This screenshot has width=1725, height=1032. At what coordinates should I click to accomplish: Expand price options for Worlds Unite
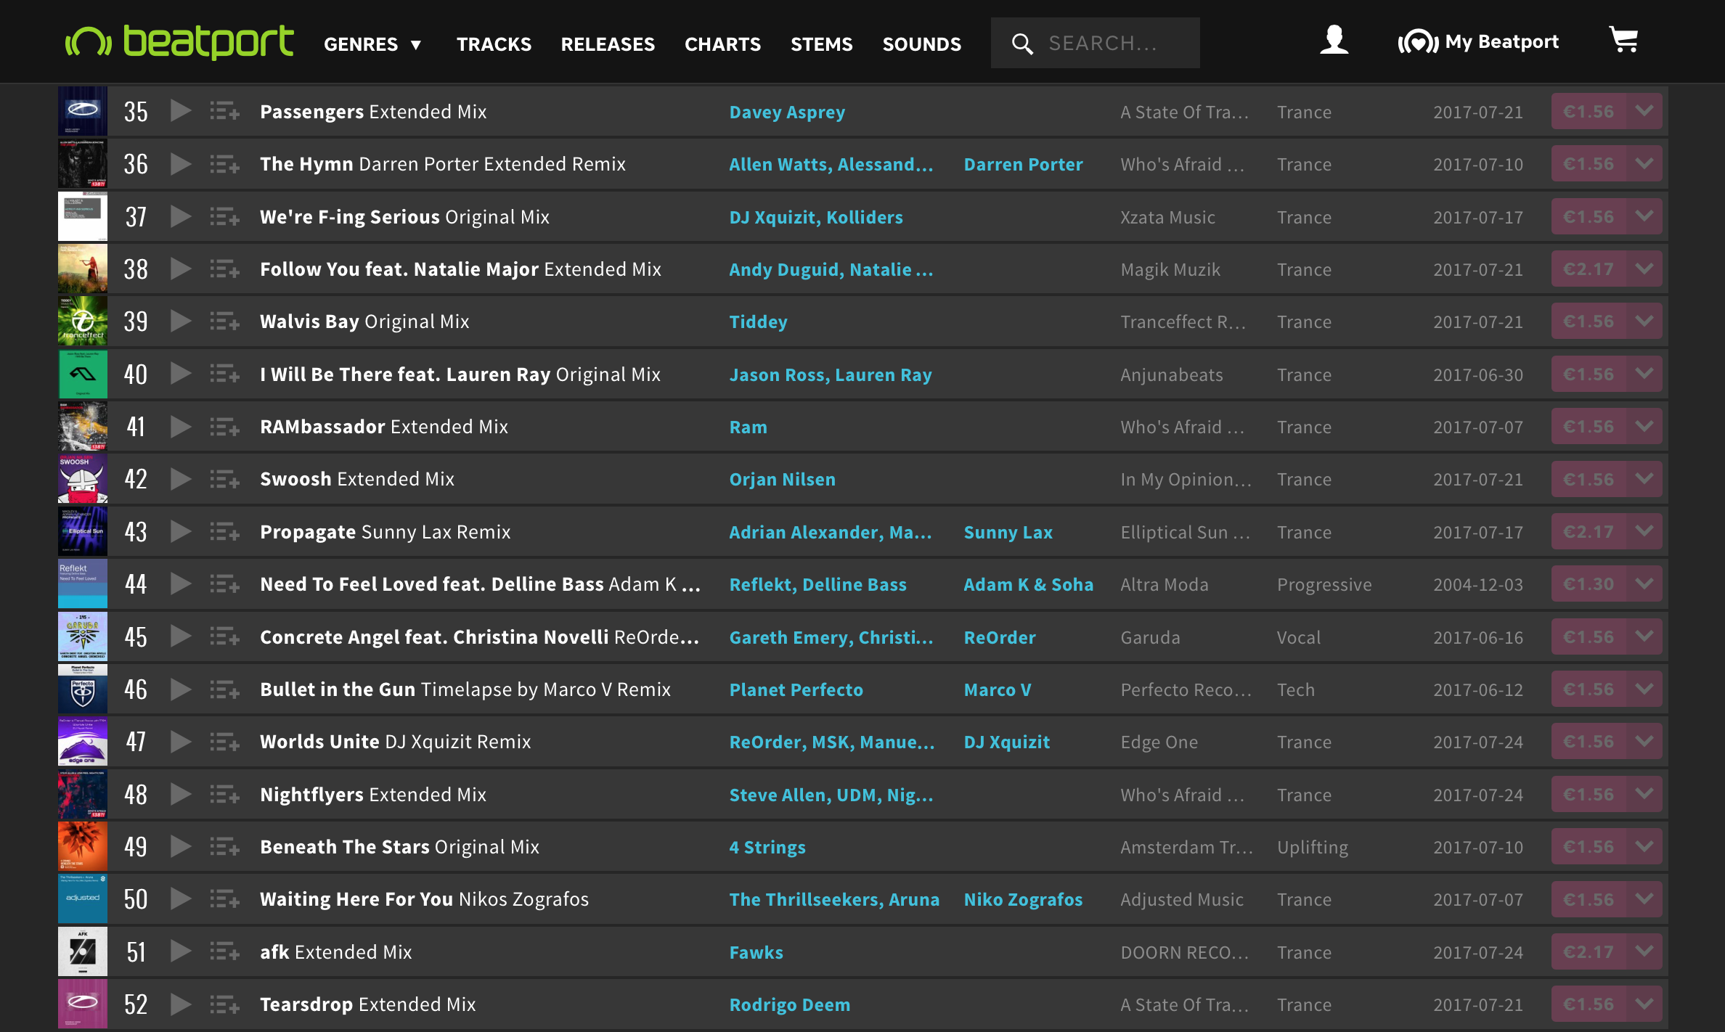pos(1645,741)
